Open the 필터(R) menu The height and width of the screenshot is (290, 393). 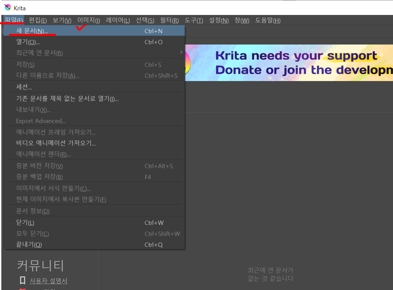click(169, 20)
